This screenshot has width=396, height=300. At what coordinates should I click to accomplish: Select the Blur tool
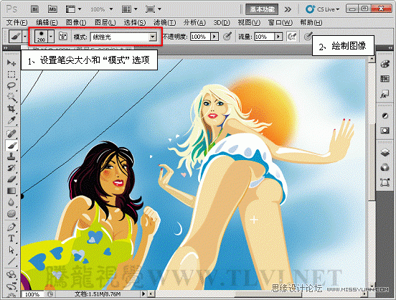pyautogui.click(x=11, y=202)
